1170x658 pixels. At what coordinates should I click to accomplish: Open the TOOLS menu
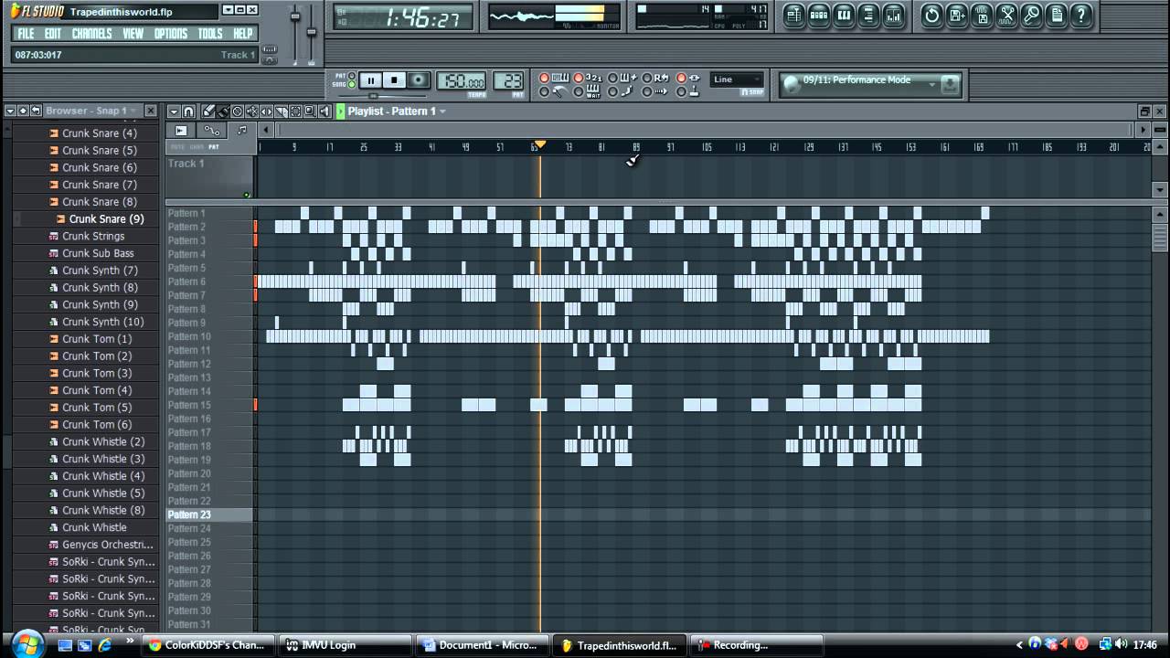pyautogui.click(x=210, y=34)
